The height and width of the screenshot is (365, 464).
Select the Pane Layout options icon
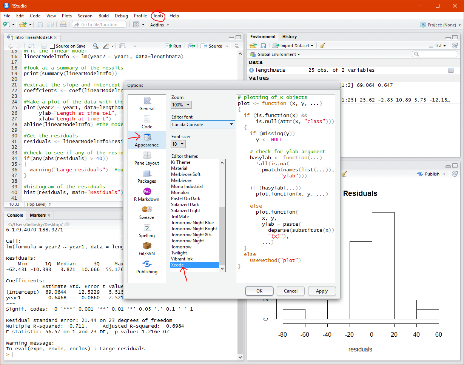[x=147, y=156]
